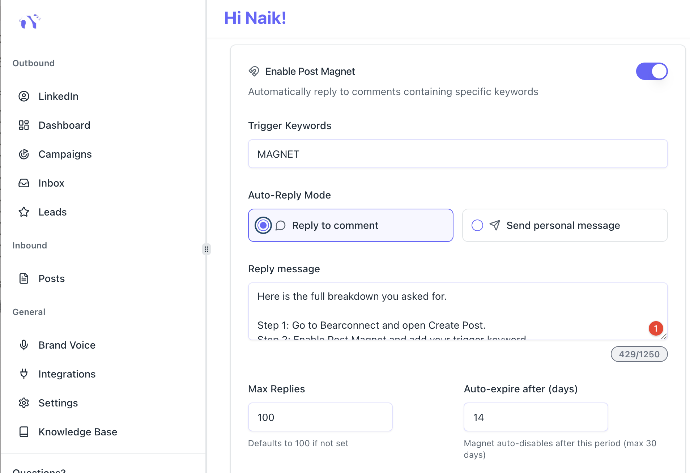This screenshot has height=473, width=690.
Task: Click the Integrations plug icon
Action: pos(24,374)
